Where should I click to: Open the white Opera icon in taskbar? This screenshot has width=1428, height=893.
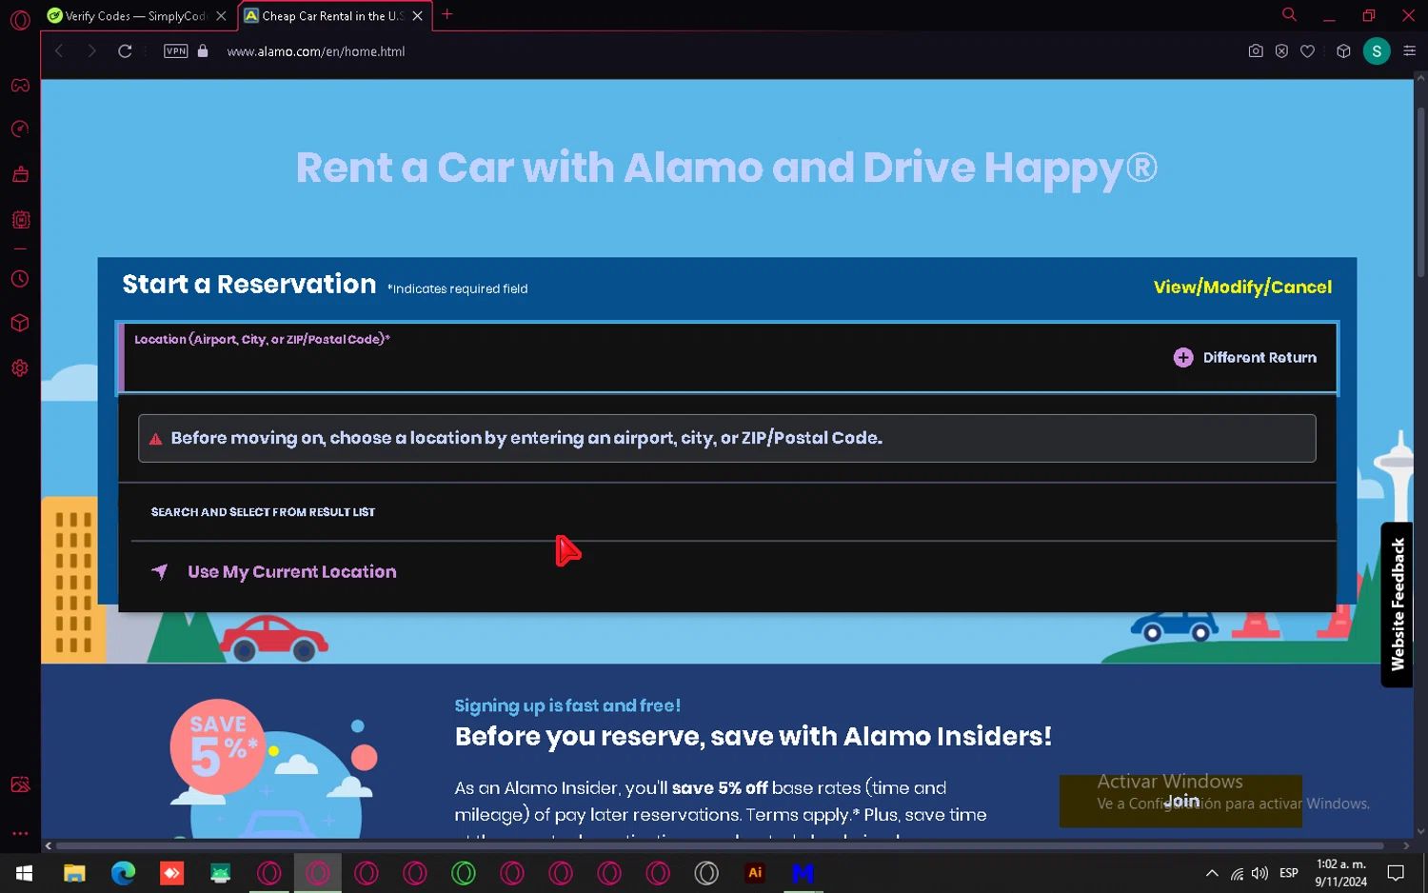tap(706, 873)
